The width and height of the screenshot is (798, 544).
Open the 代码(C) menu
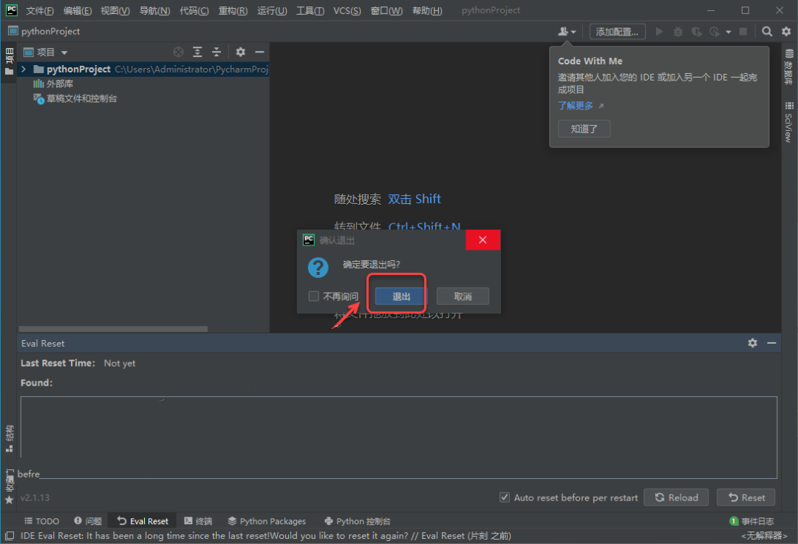(x=194, y=10)
